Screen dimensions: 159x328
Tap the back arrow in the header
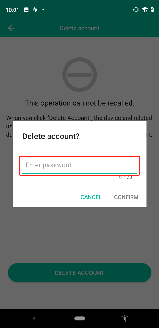tap(11, 28)
